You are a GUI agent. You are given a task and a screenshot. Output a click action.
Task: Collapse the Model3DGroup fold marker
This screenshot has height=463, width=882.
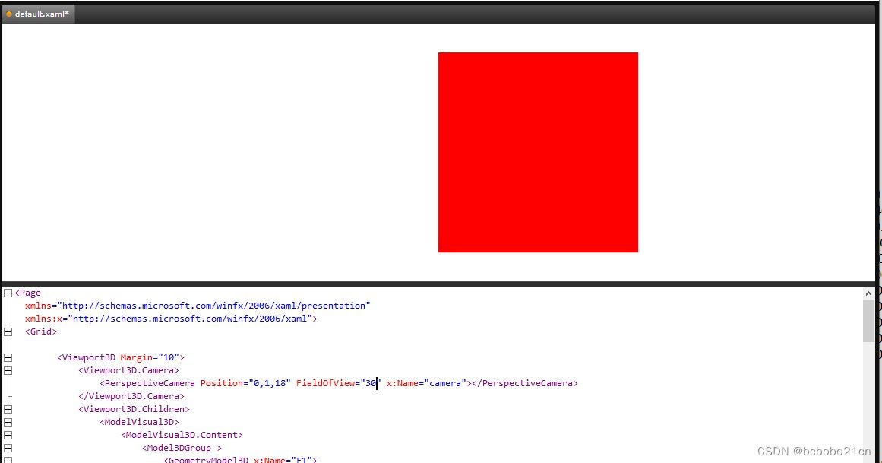[x=6, y=448]
